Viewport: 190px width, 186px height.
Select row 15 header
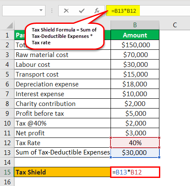coord(7,172)
